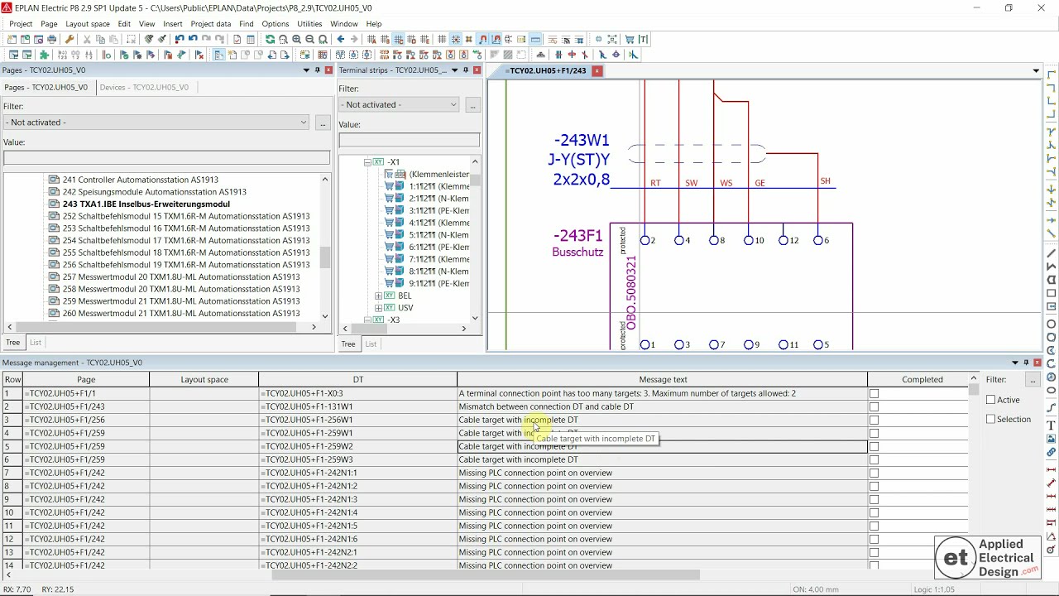The image size is (1059, 596).
Task: Open the Message management panel dropdown arrow
Action: click(1015, 363)
